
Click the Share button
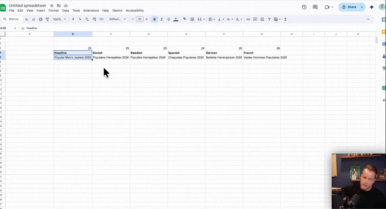coord(349,7)
